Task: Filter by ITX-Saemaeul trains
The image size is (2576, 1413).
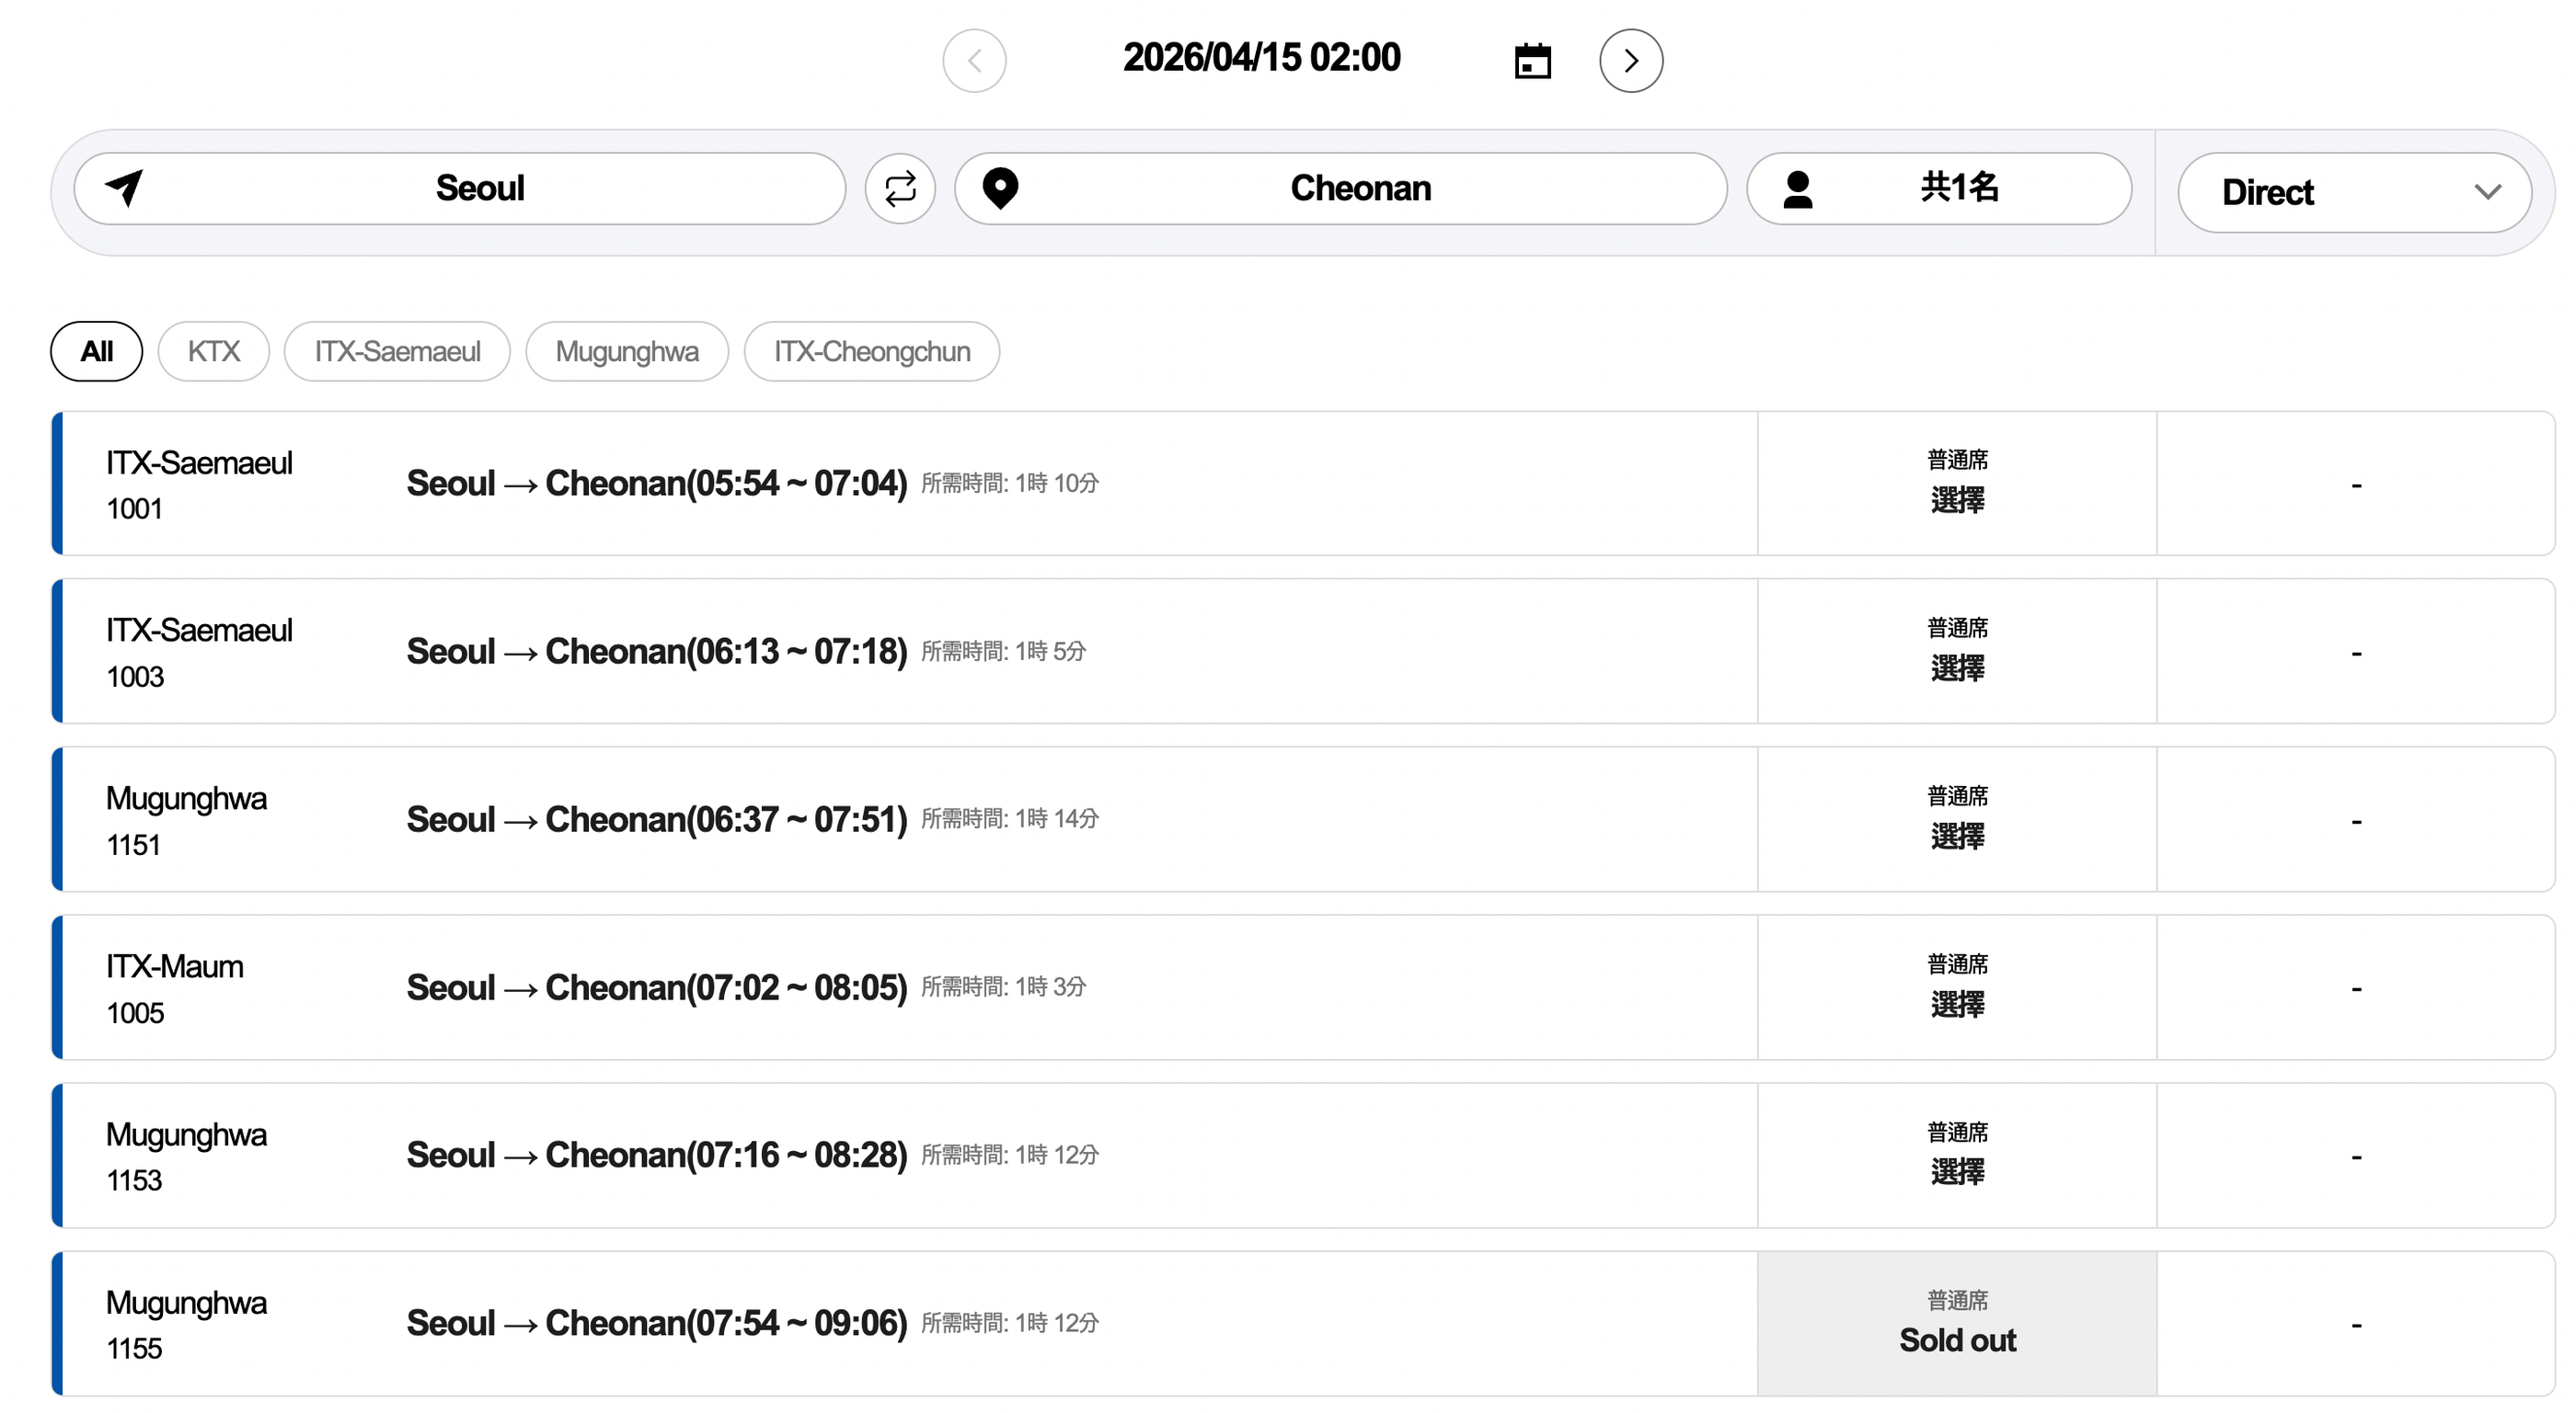Action: coord(397,352)
